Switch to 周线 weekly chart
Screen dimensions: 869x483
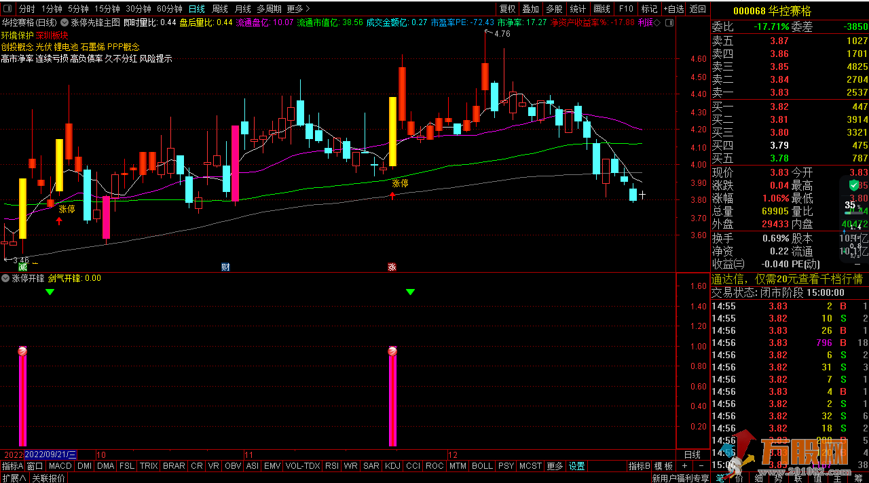[220, 9]
